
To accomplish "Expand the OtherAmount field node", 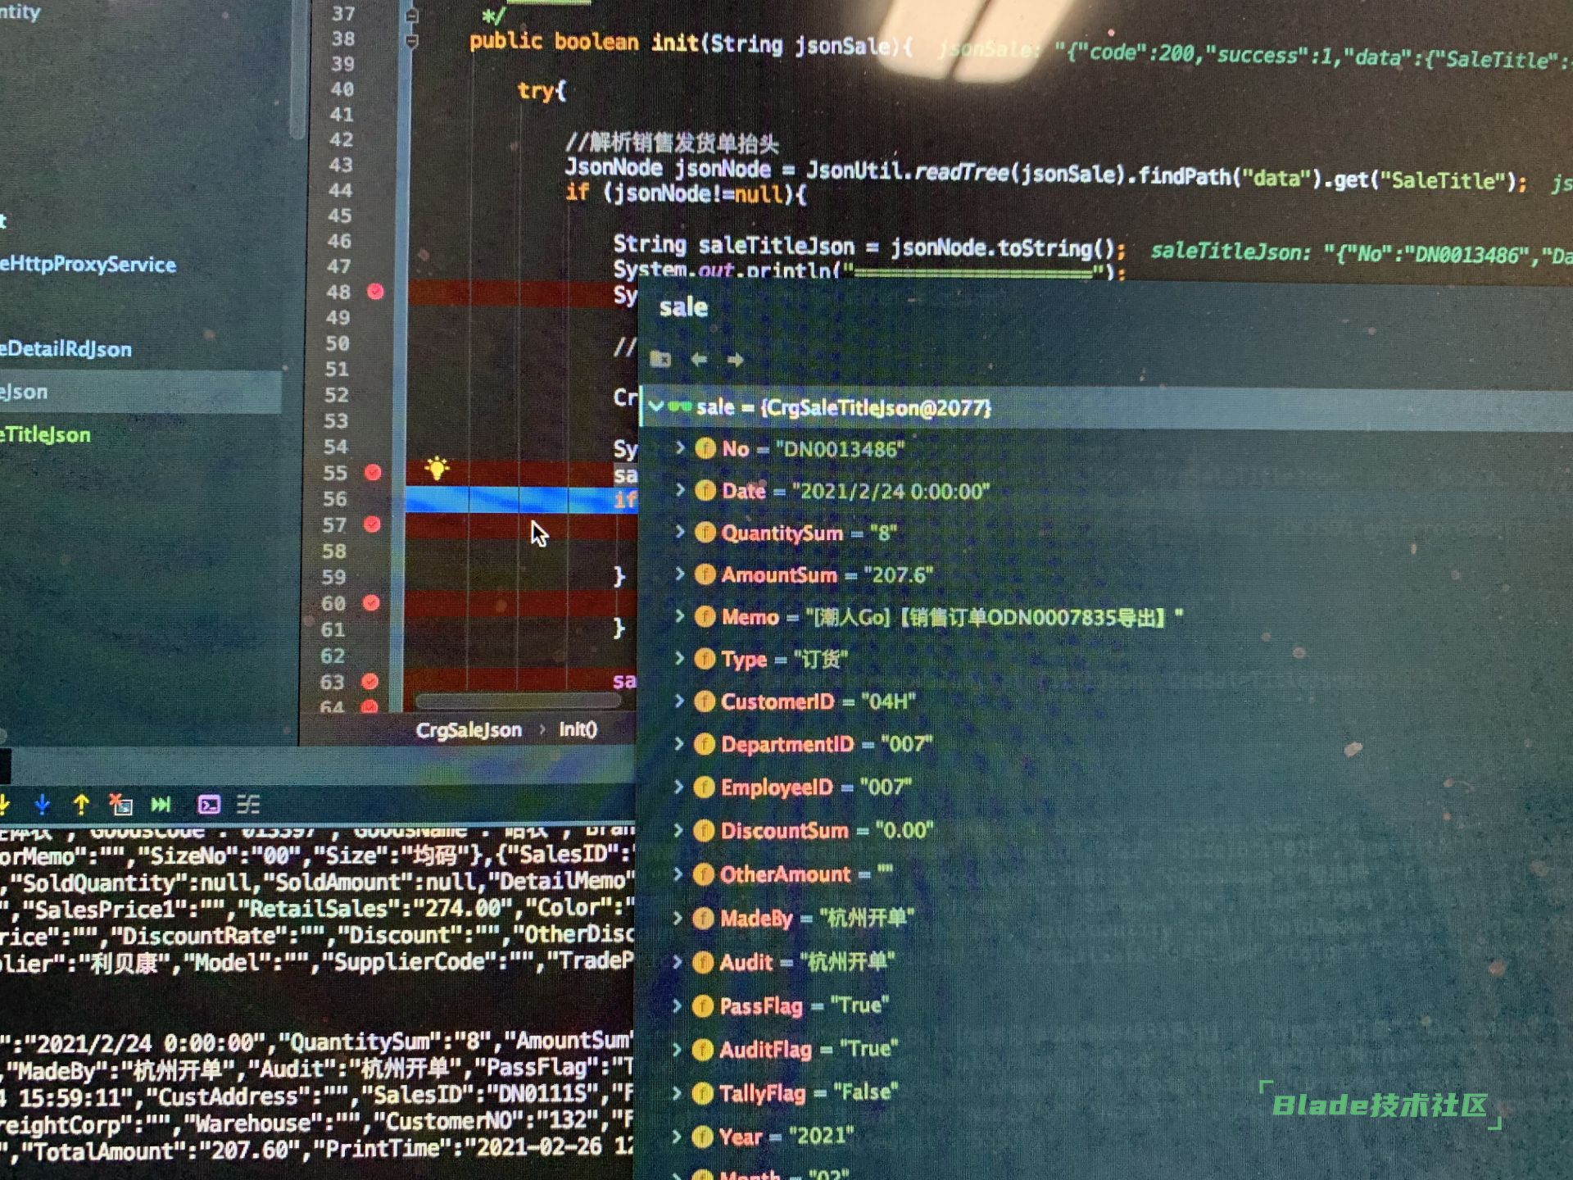I will (678, 874).
